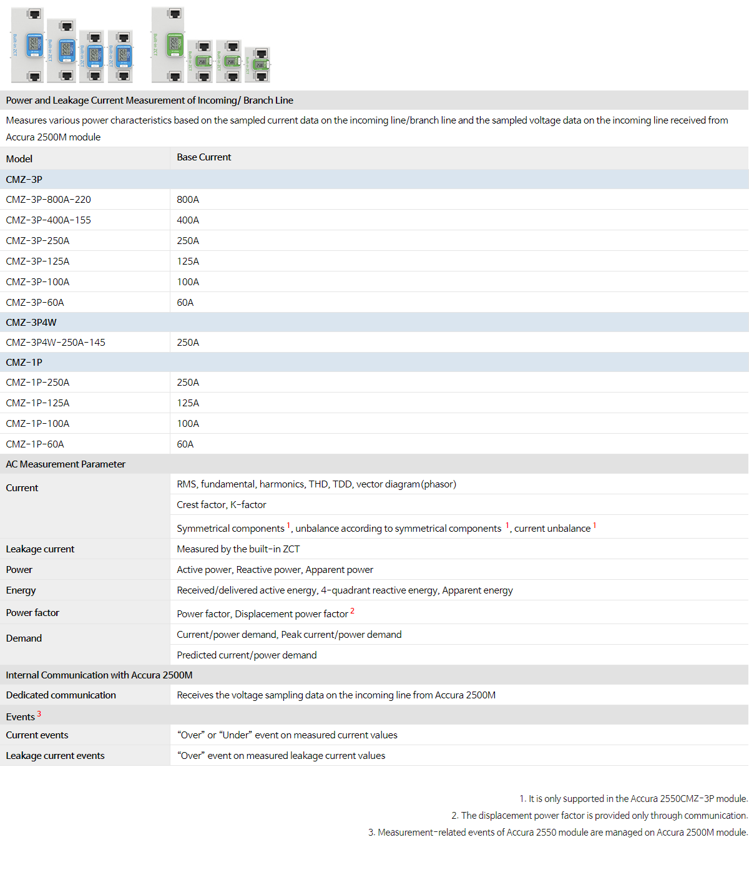749x880 pixels.
Task: Click the tallest blue Built-in ZCT module image
Action: pyautogui.click(x=35, y=45)
